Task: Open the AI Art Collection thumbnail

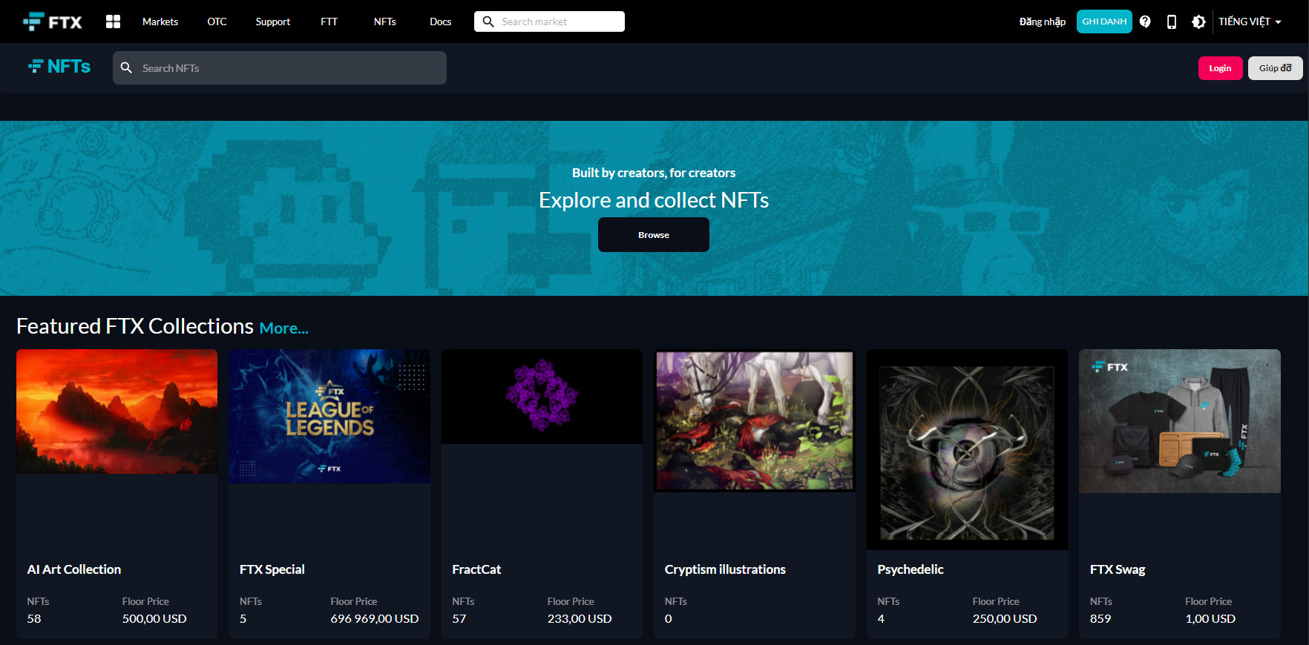Action: (x=117, y=411)
